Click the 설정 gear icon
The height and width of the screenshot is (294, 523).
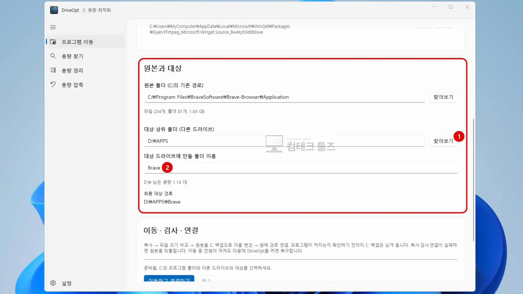(x=53, y=283)
